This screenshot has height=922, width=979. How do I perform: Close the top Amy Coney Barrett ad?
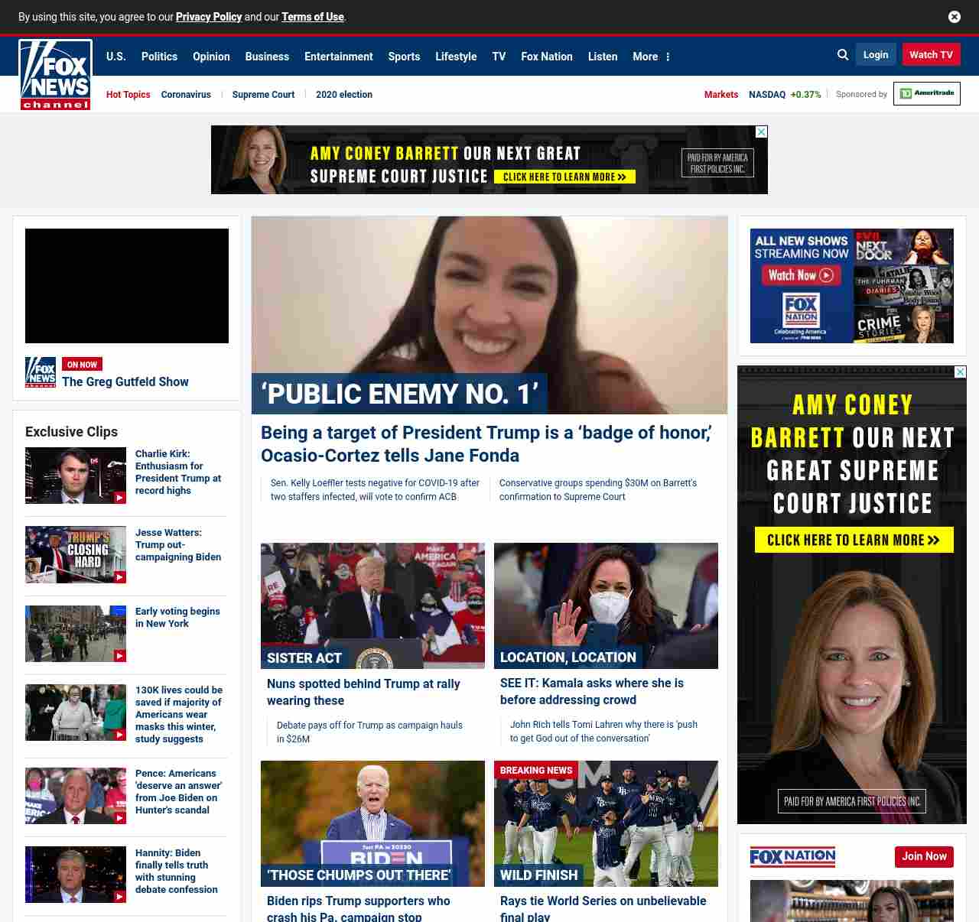tap(761, 132)
